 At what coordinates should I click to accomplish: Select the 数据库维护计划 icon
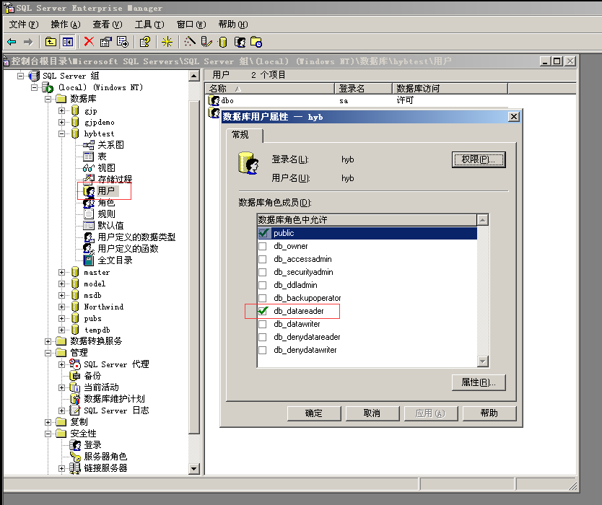tap(75, 399)
